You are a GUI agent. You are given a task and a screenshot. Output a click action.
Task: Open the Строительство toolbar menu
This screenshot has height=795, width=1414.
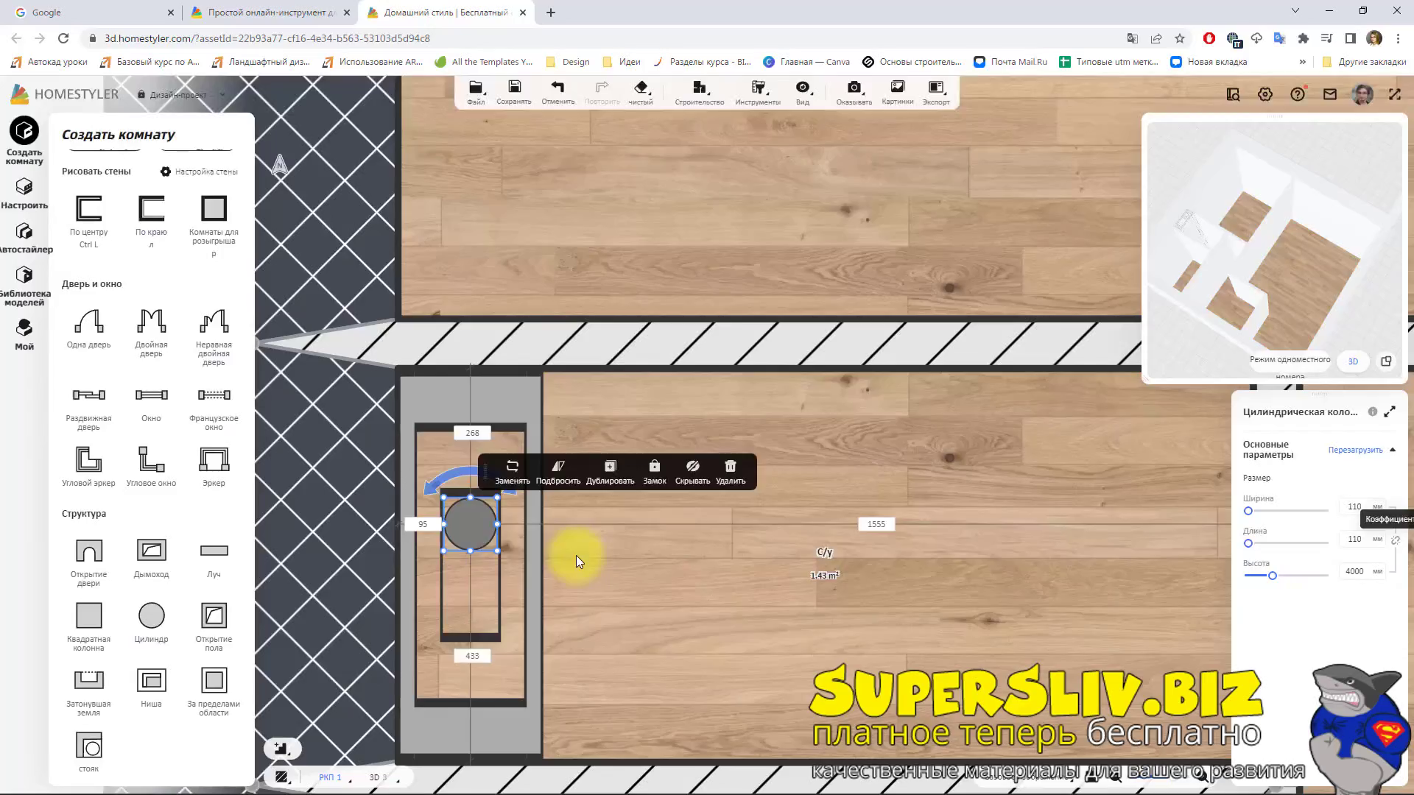(x=700, y=93)
